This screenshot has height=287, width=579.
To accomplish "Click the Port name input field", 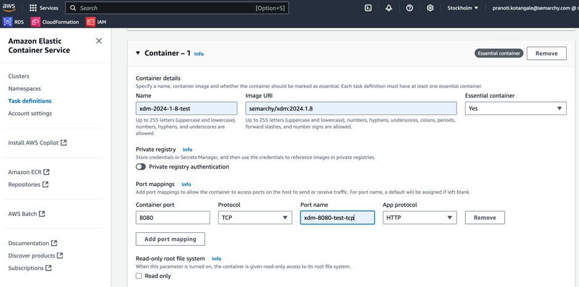I will click(x=338, y=218).
